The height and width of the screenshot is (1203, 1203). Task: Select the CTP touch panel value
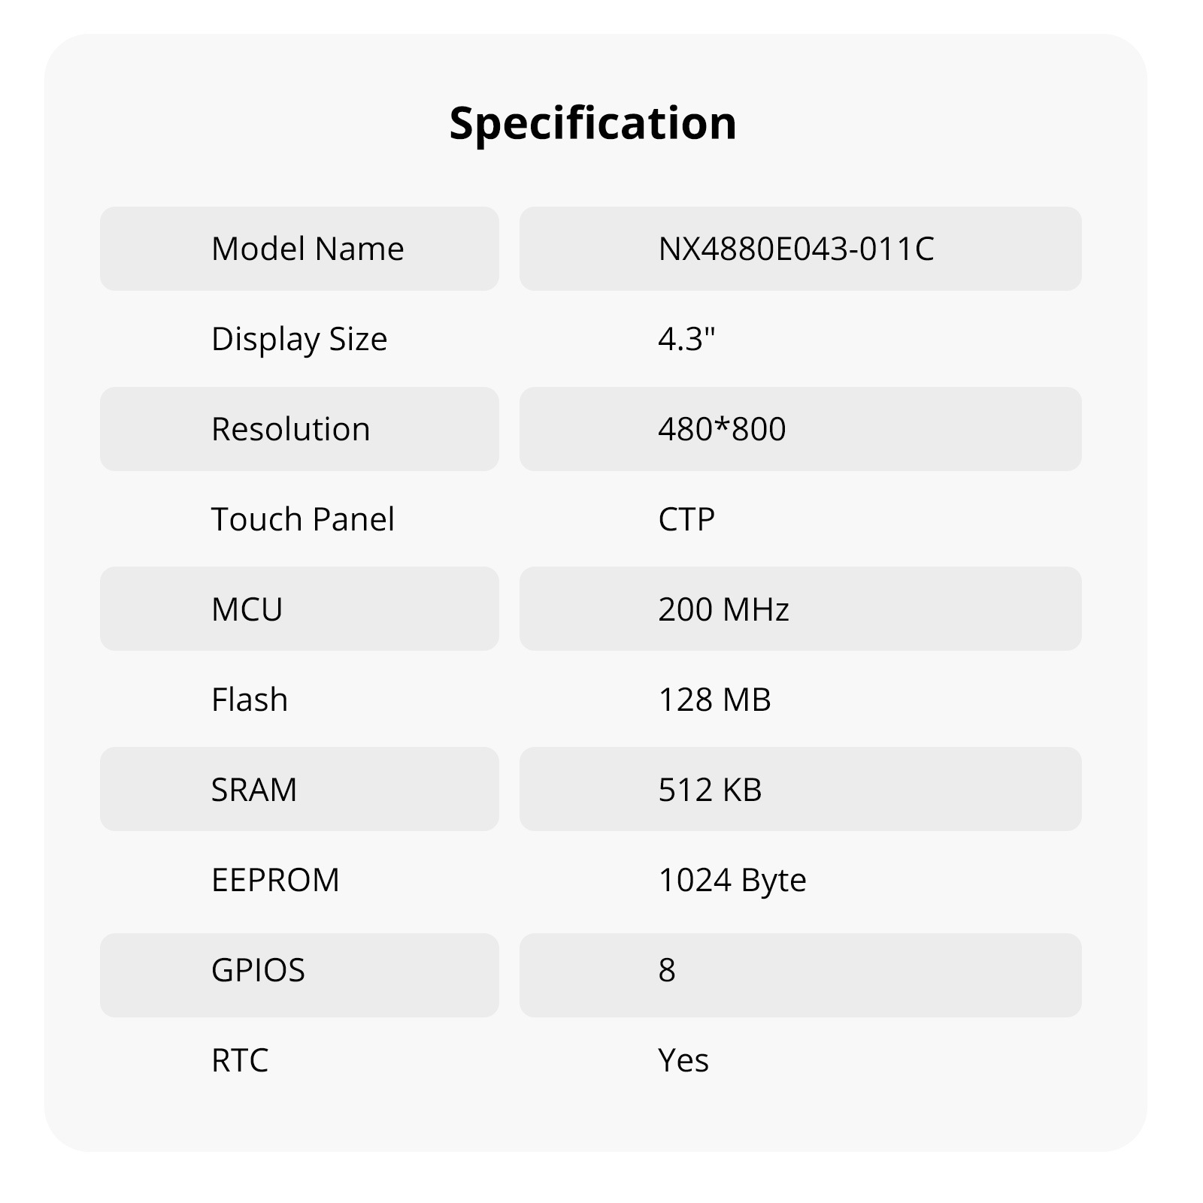pos(686,519)
